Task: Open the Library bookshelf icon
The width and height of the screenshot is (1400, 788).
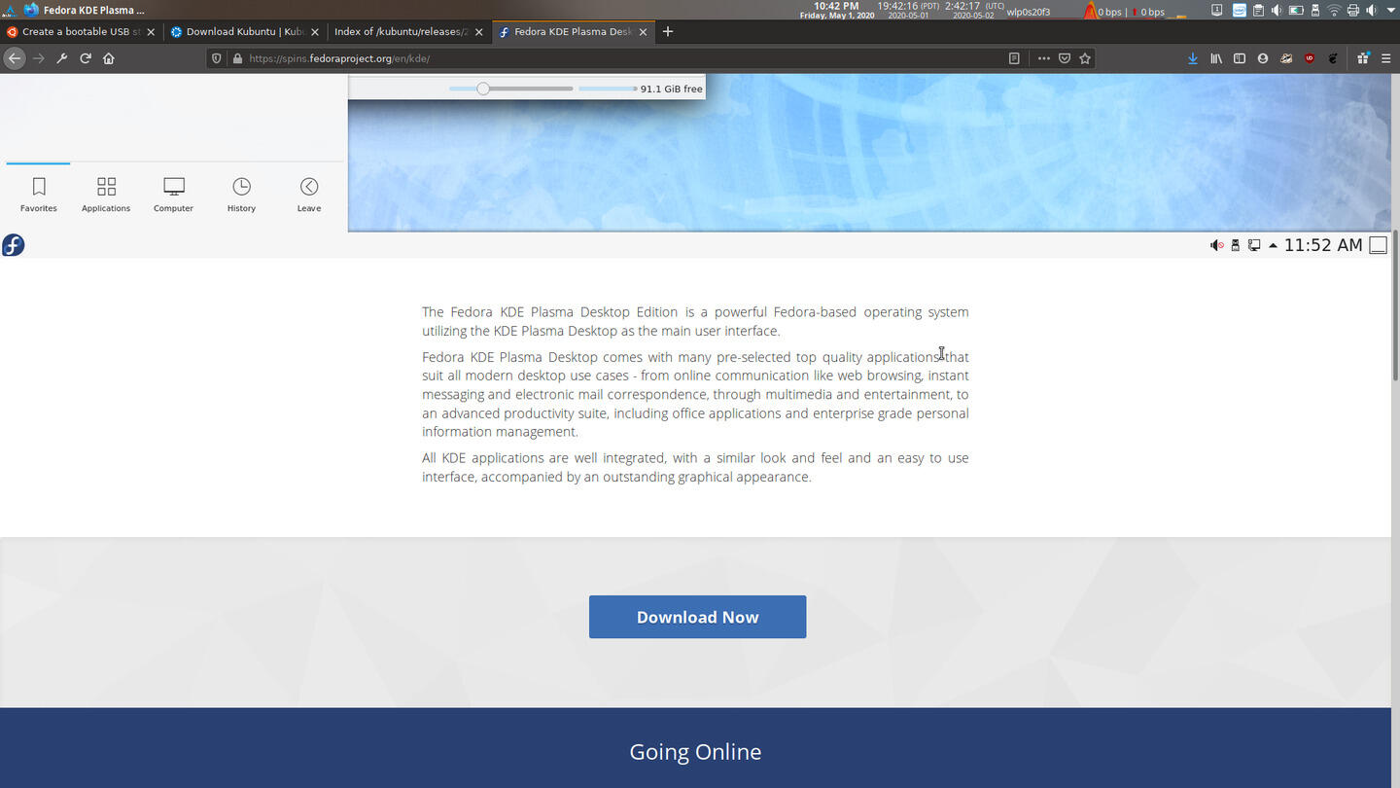Action: tap(1216, 58)
